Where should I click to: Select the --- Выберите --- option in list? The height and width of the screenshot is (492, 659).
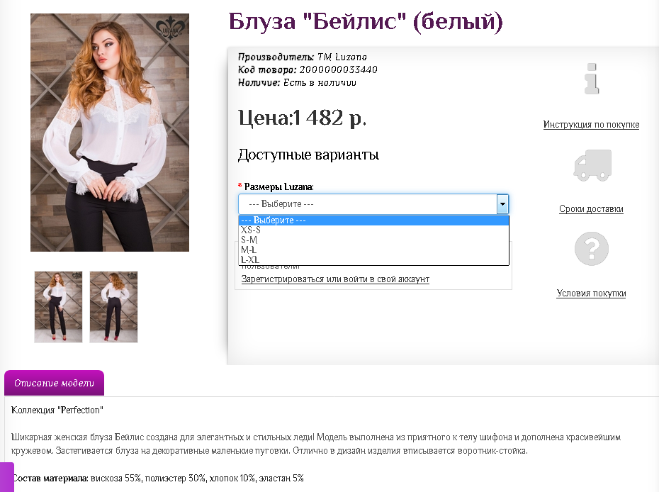[373, 220]
